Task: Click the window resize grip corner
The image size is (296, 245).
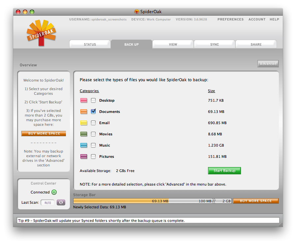Action: (280, 225)
